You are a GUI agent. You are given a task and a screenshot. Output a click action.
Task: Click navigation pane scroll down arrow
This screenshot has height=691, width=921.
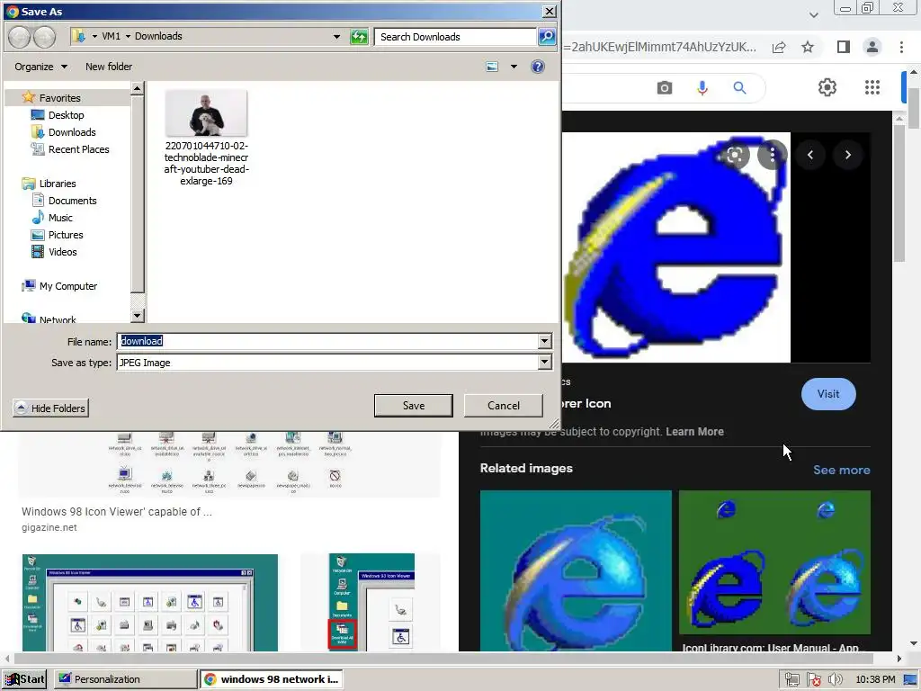coord(137,316)
